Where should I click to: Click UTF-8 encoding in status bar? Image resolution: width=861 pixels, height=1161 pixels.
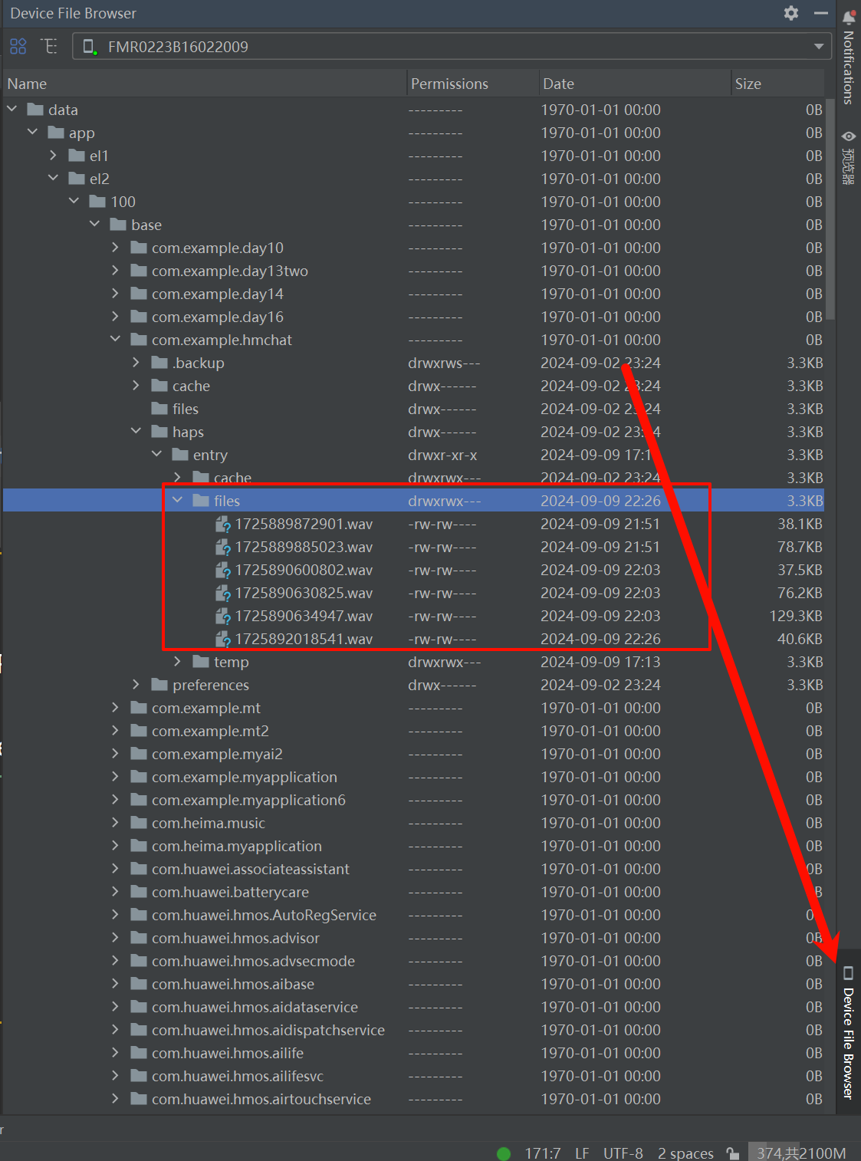click(x=623, y=1153)
